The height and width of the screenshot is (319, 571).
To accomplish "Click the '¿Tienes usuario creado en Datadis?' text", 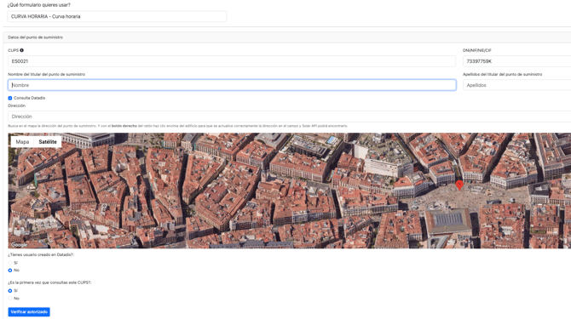I will [x=41, y=254].
